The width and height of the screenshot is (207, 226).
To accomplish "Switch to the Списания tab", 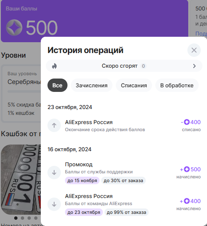I will [134, 85].
